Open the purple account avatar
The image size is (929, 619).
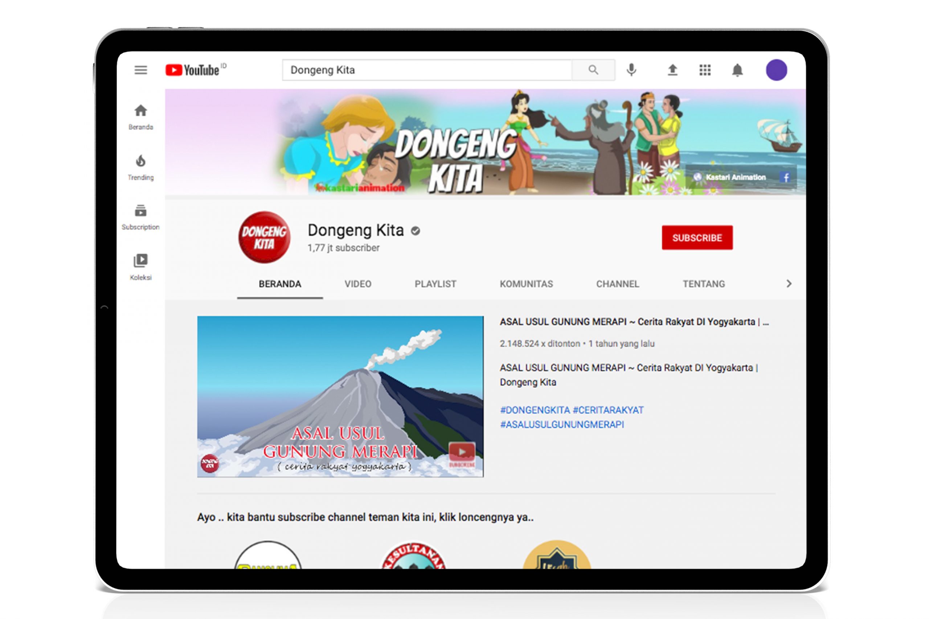pyautogui.click(x=776, y=70)
